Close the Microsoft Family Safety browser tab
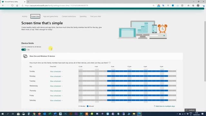Image resolution: width=206 pixels, height=116 pixels. pos(25,2)
